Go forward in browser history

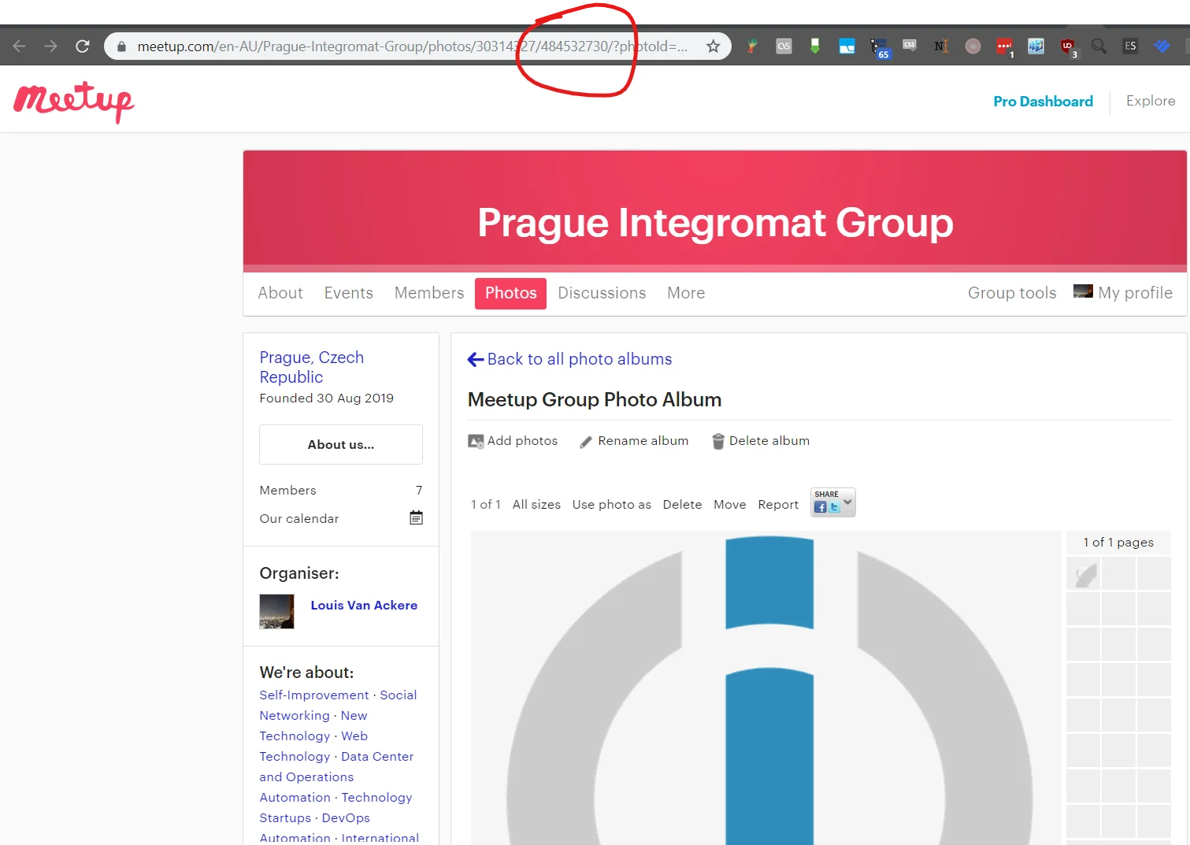pyautogui.click(x=51, y=46)
